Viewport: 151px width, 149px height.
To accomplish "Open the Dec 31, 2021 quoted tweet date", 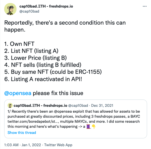I will click(x=102, y=105).
